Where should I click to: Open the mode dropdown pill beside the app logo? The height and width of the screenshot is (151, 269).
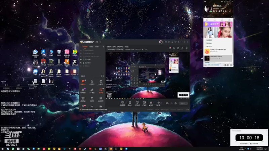[98, 42]
